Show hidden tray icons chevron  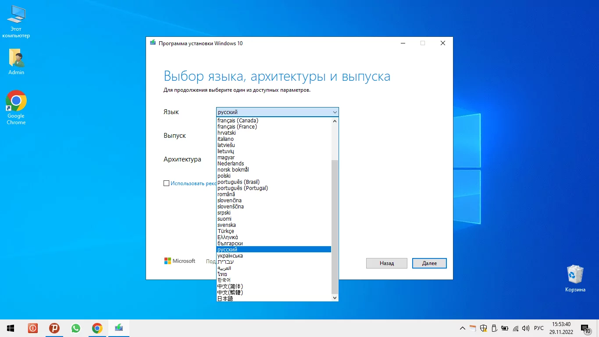coord(462,328)
